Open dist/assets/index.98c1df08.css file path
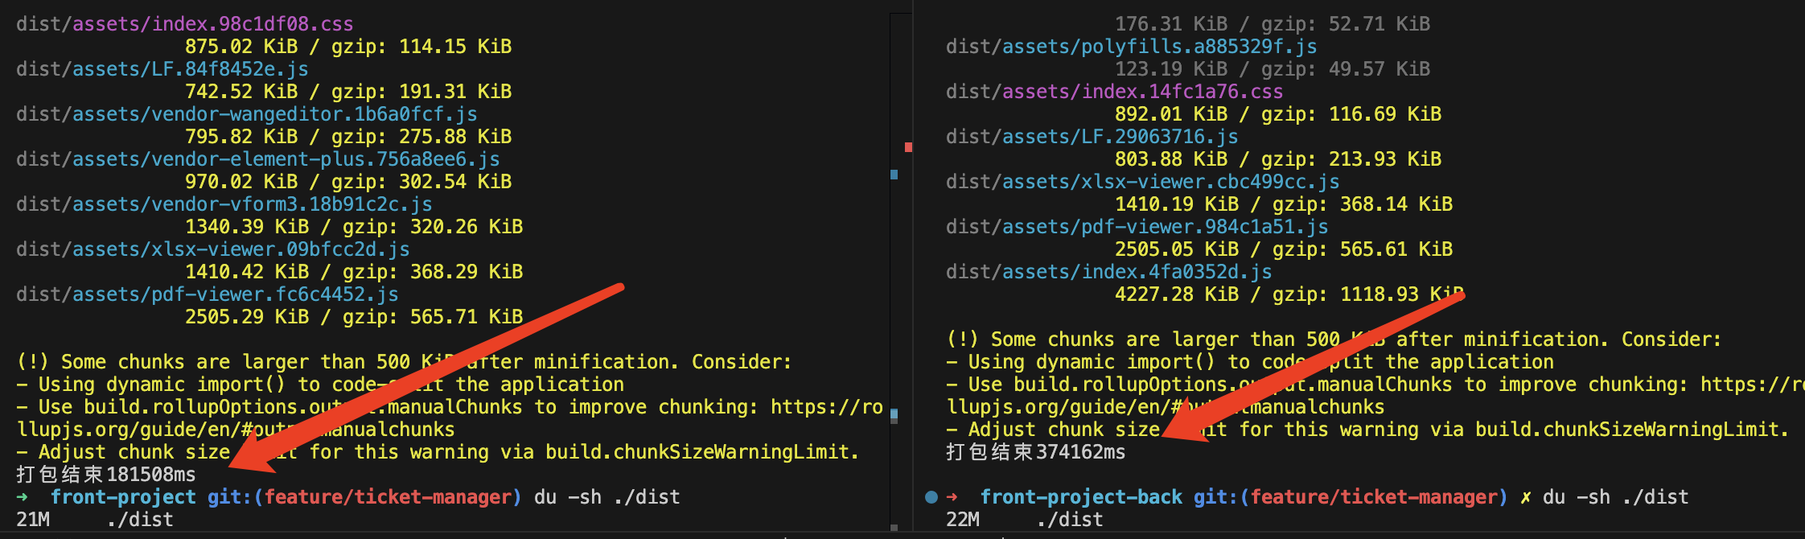Screen dimensions: 1805x539 (184, 24)
